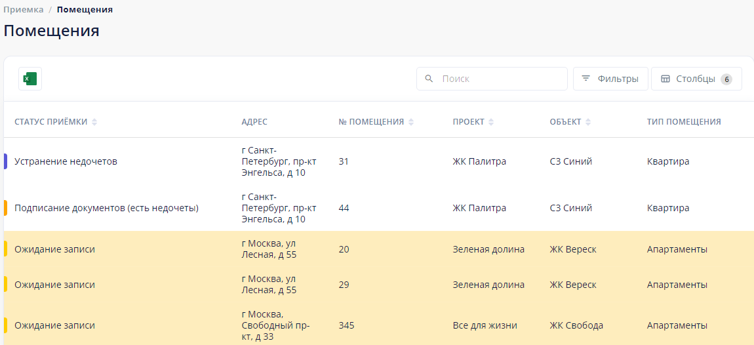
Task: Sort by № помещения column arrows
Action: coord(411,122)
